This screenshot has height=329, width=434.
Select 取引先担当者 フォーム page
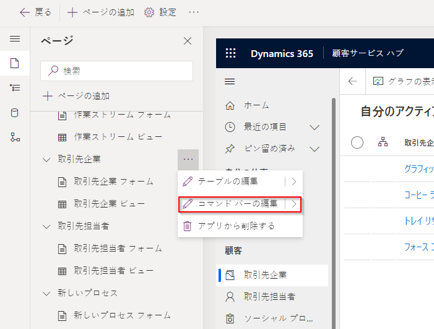[x=110, y=248]
